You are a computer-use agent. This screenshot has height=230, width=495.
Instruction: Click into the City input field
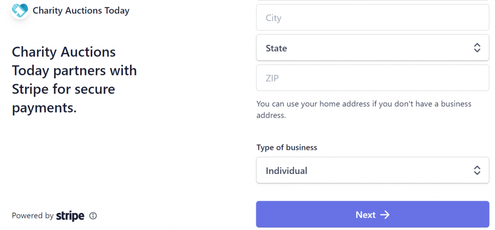373,17
